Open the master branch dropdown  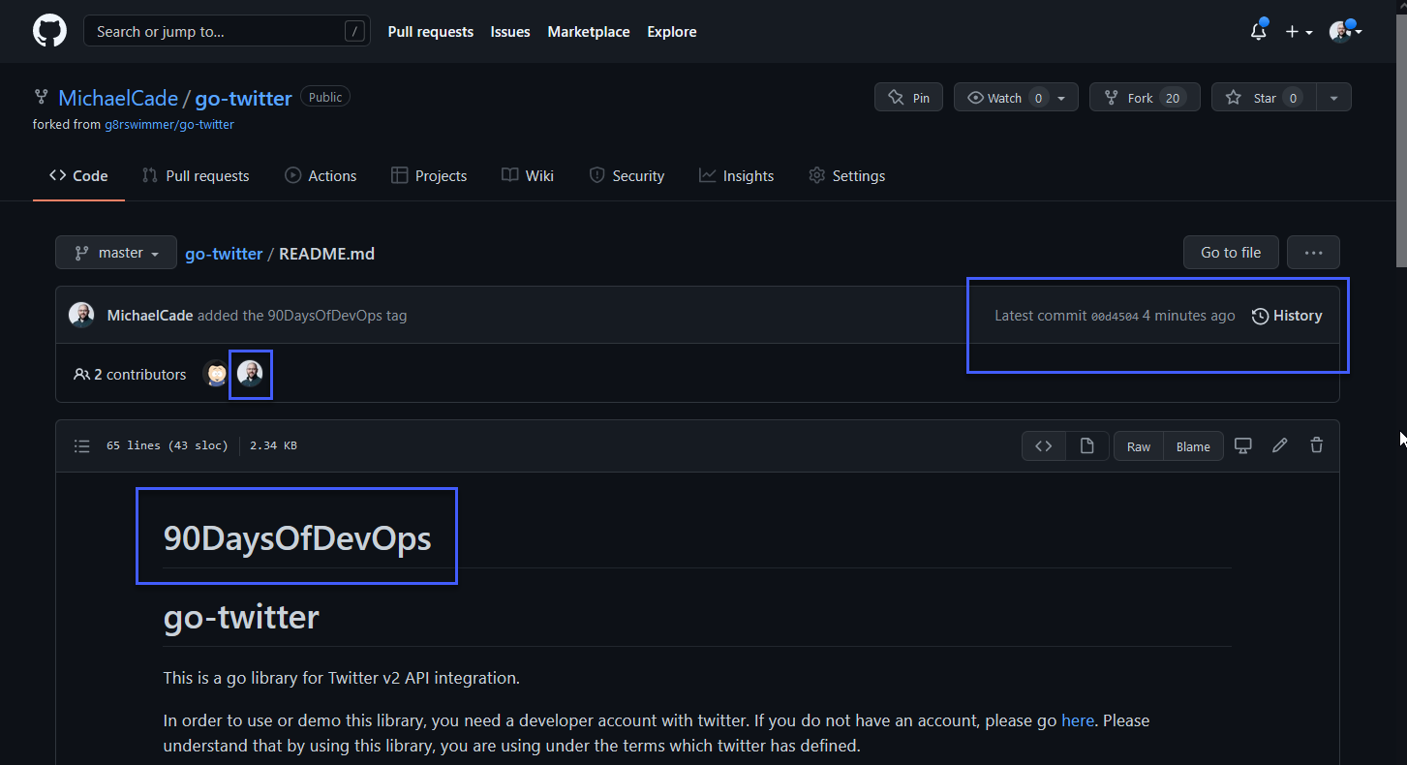point(115,252)
